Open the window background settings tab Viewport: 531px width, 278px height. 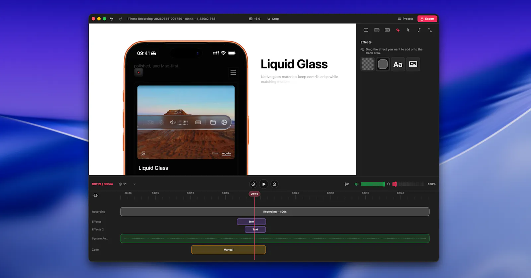[366, 30]
